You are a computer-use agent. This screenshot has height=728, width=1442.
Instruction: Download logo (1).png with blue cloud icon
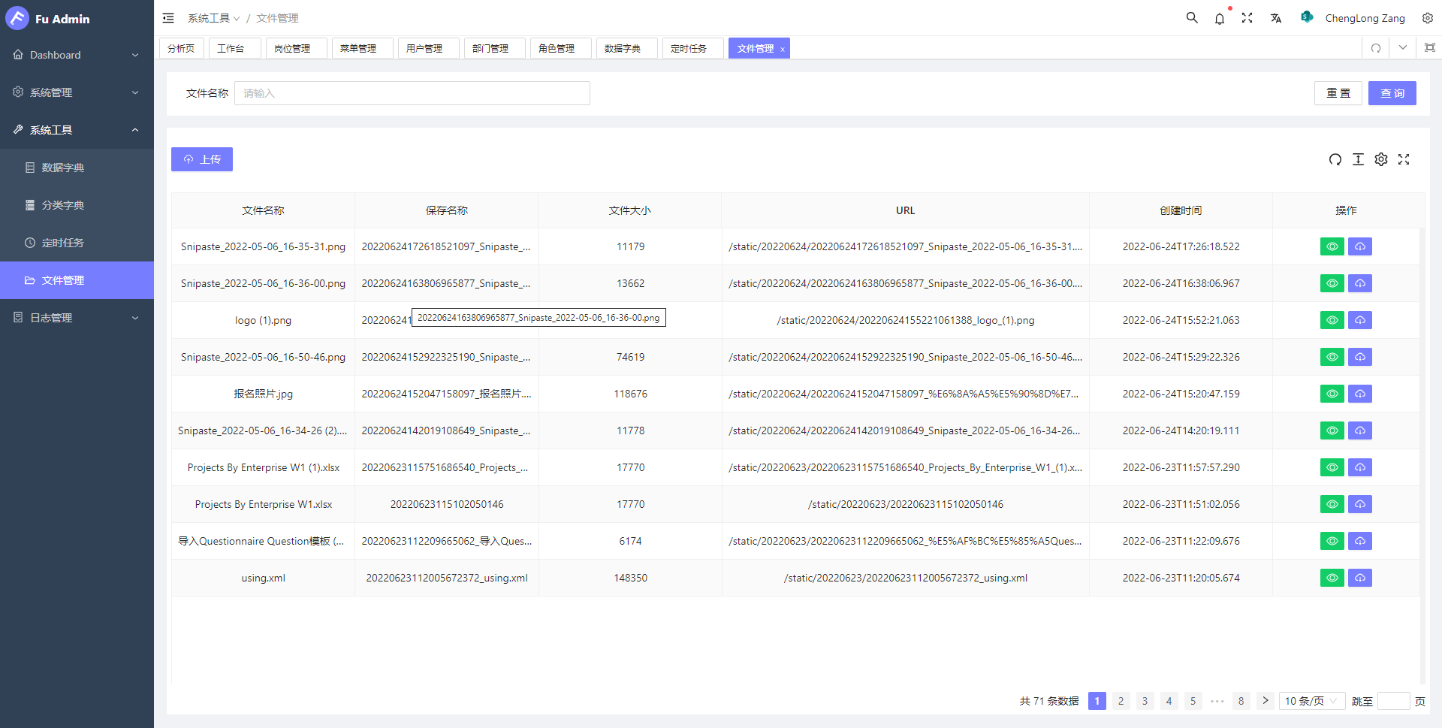(1360, 320)
